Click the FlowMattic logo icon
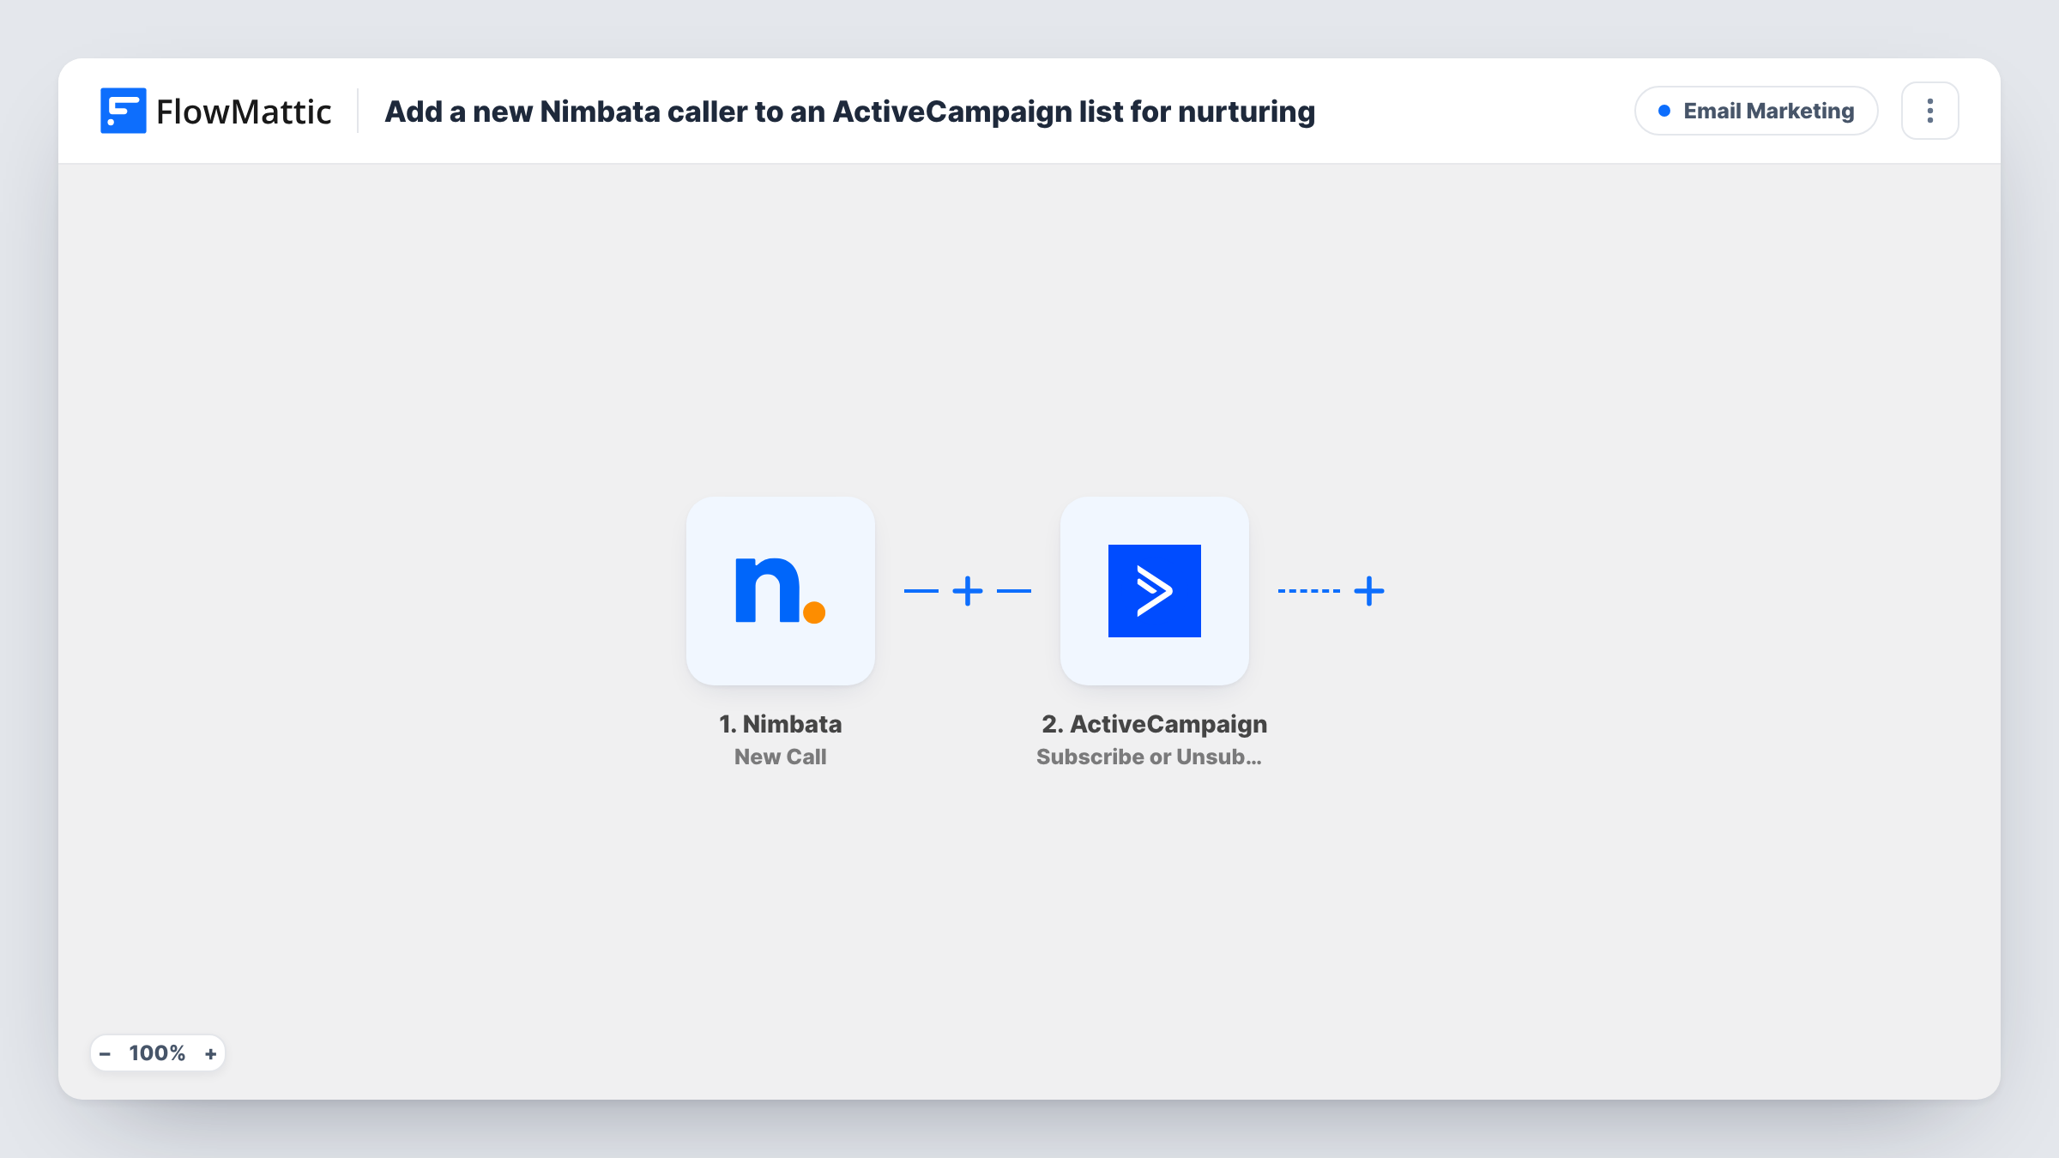The width and height of the screenshot is (2059, 1158). click(x=123, y=111)
